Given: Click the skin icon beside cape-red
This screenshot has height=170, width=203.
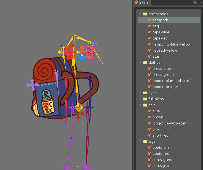Looking at the screenshot, I should click(149, 38).
